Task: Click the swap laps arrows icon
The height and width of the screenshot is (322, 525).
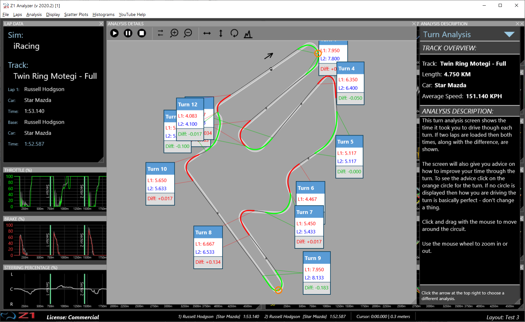Action: (160, 33)
